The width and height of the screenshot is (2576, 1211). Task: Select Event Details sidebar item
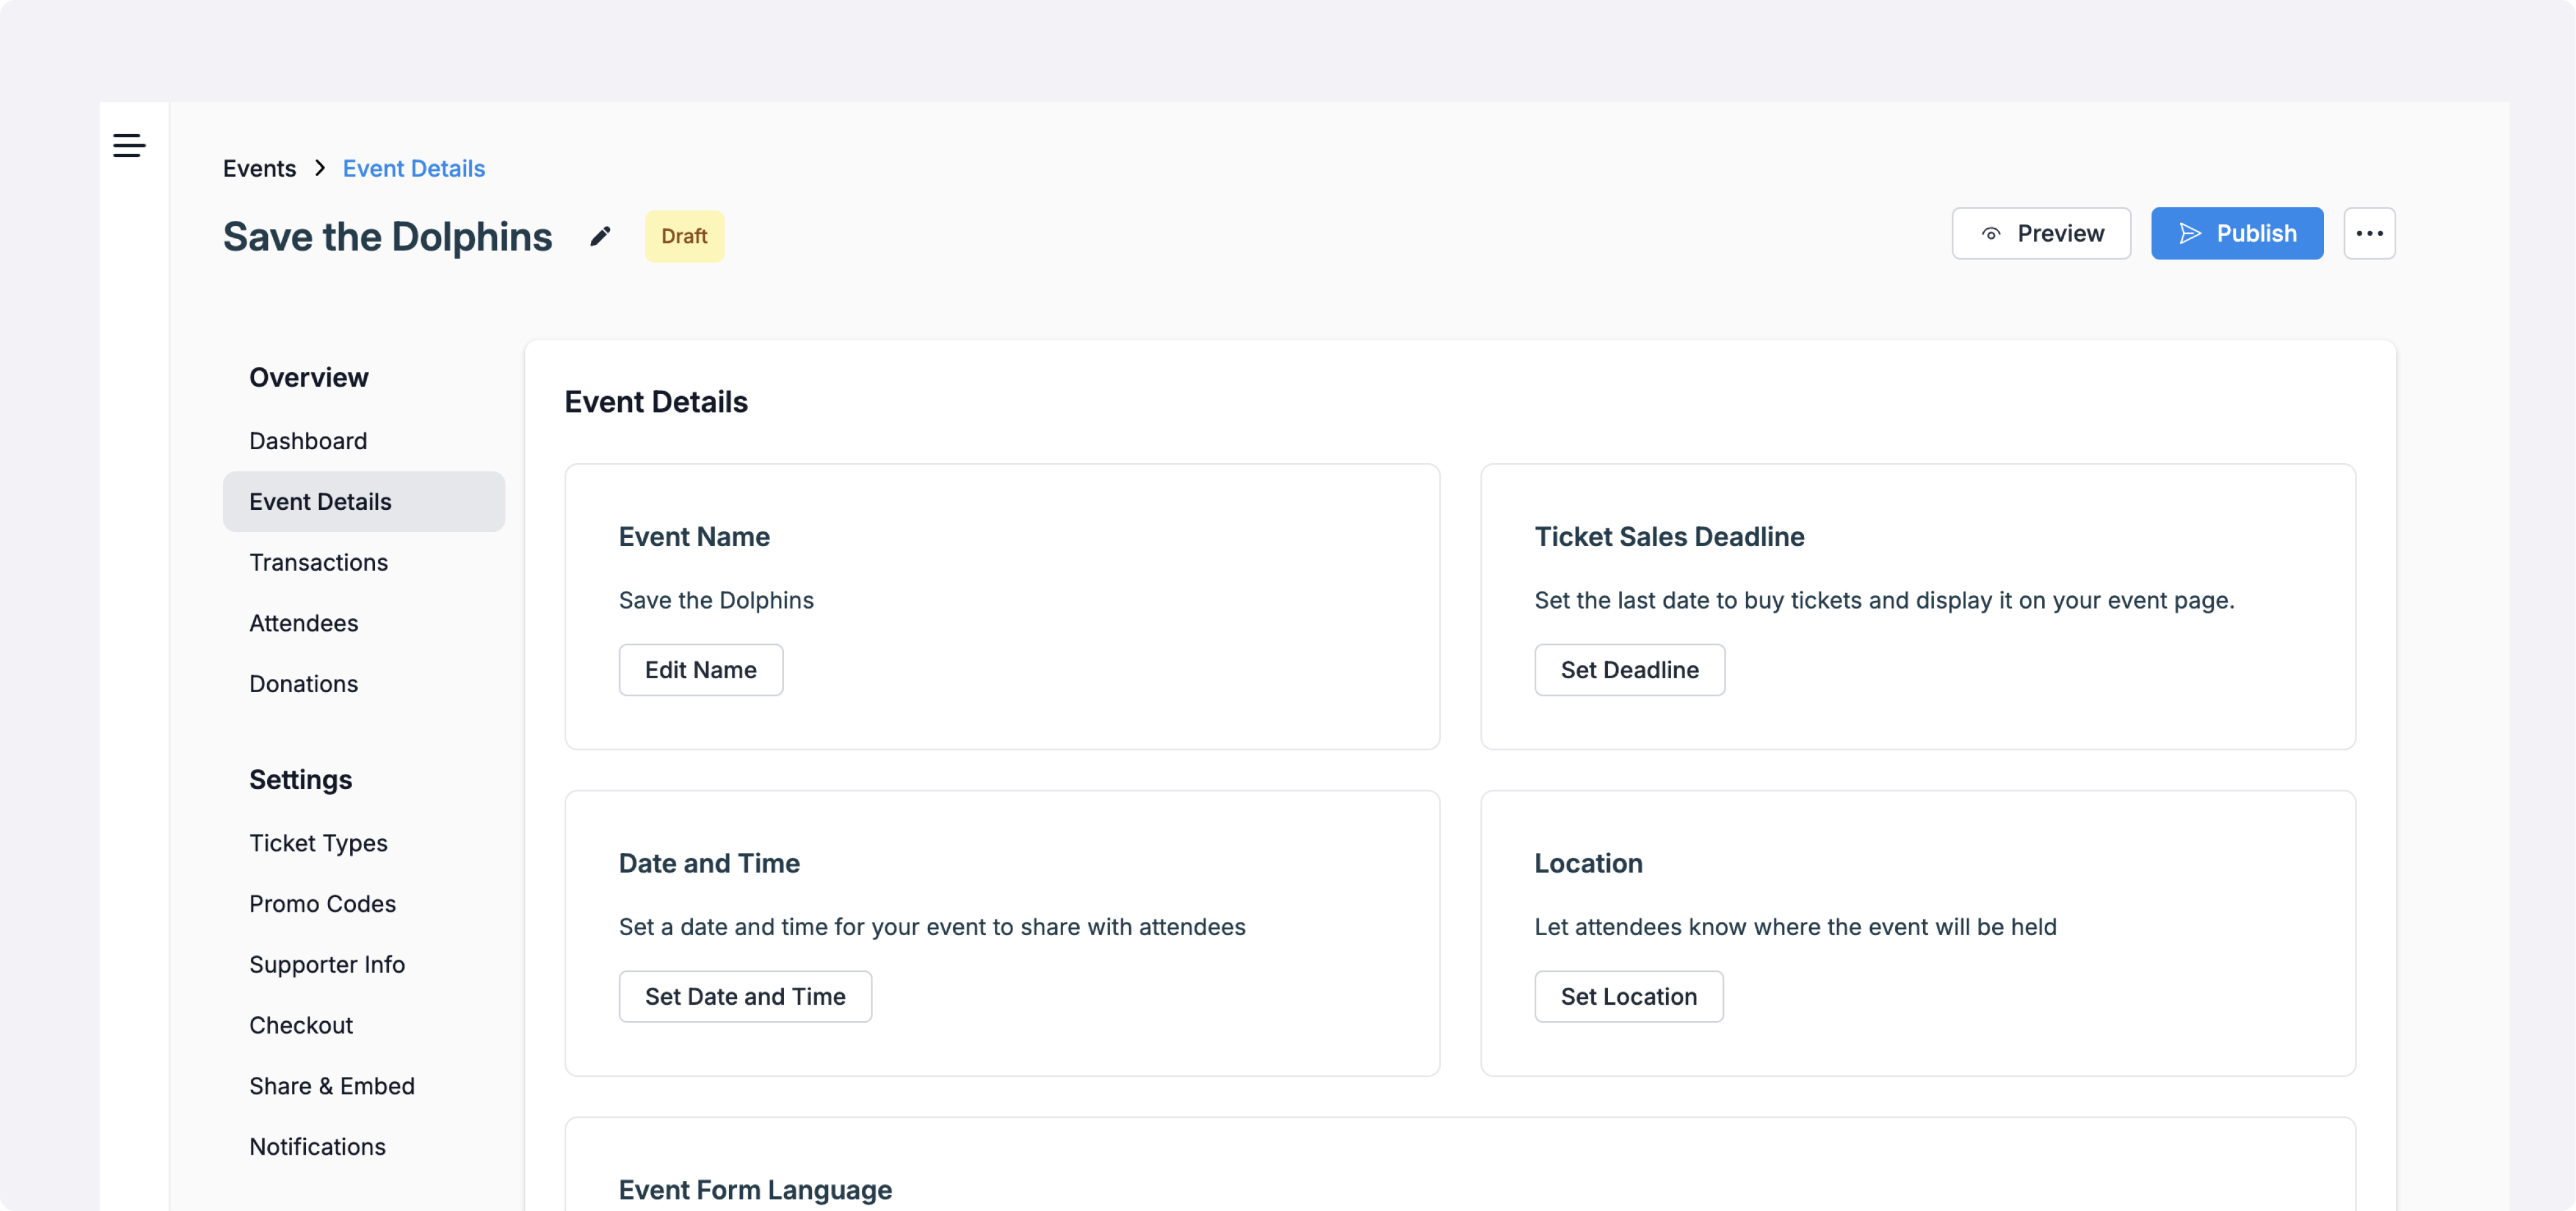point(320,502)
